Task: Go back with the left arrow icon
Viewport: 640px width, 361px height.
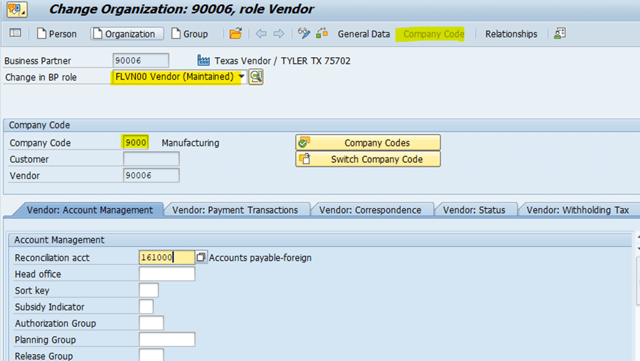Action: [261, 33]
